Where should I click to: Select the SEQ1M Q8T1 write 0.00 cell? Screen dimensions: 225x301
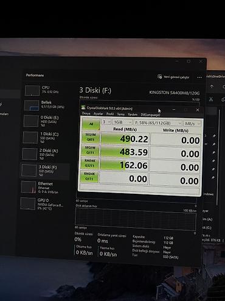point(176,140)
